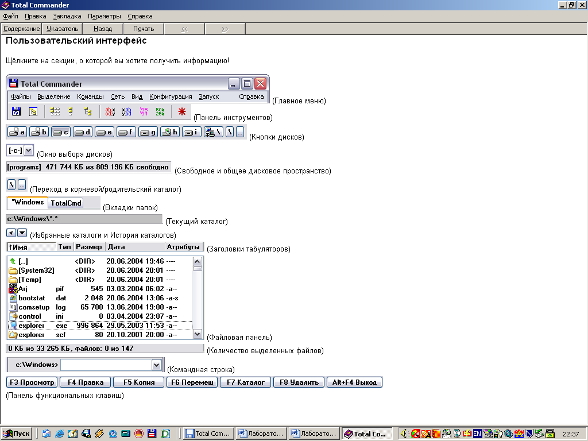Click the sort by date 95/94 icon
The height and width of the screenshot is (441, 588).
pyautogui.click(x=144, y=111)
